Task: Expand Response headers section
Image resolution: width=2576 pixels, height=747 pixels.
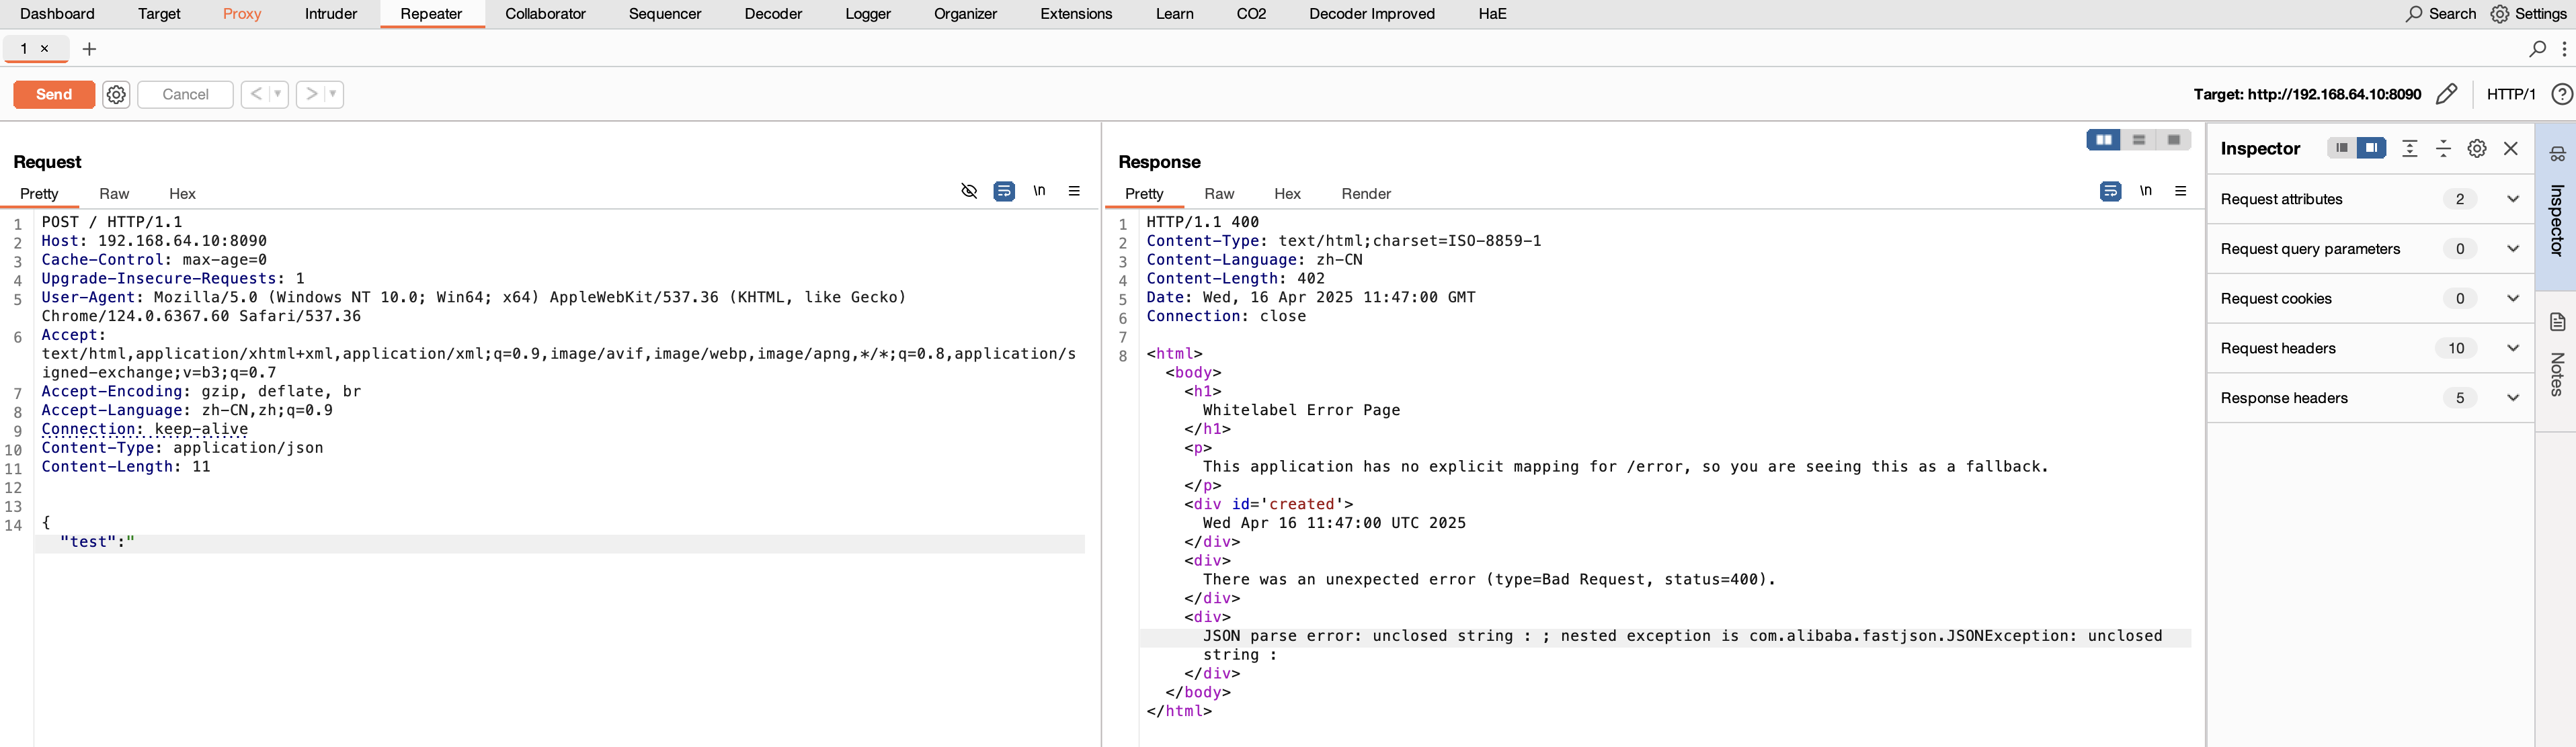Action: coord(2512,398)
